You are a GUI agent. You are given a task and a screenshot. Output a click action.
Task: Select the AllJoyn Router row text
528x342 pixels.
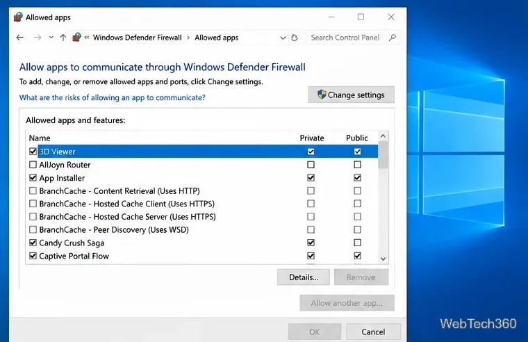(65, 165)
